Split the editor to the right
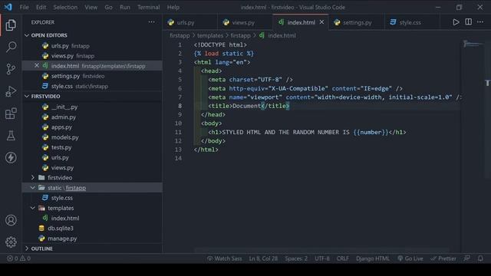 point(469,22)
